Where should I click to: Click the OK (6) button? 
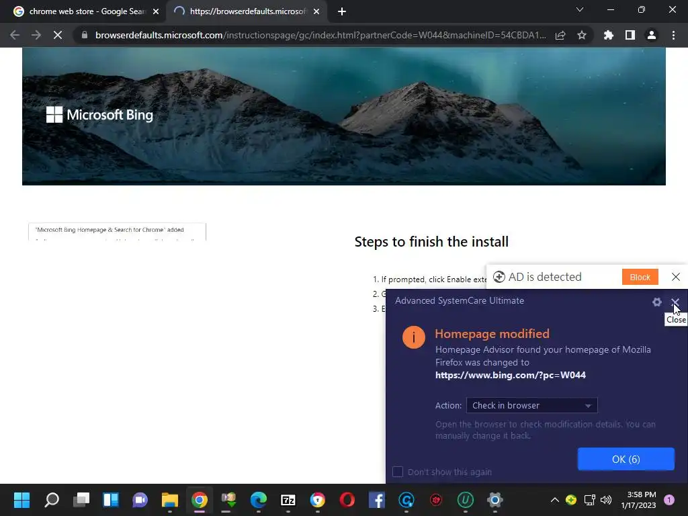[x=626, y=459]
